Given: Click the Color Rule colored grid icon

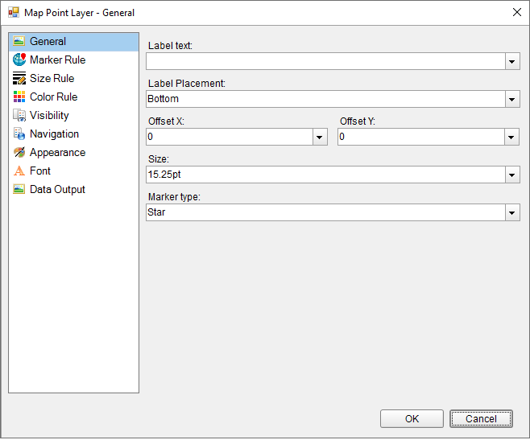Looking at the screenshot, I should click(19, 97).
